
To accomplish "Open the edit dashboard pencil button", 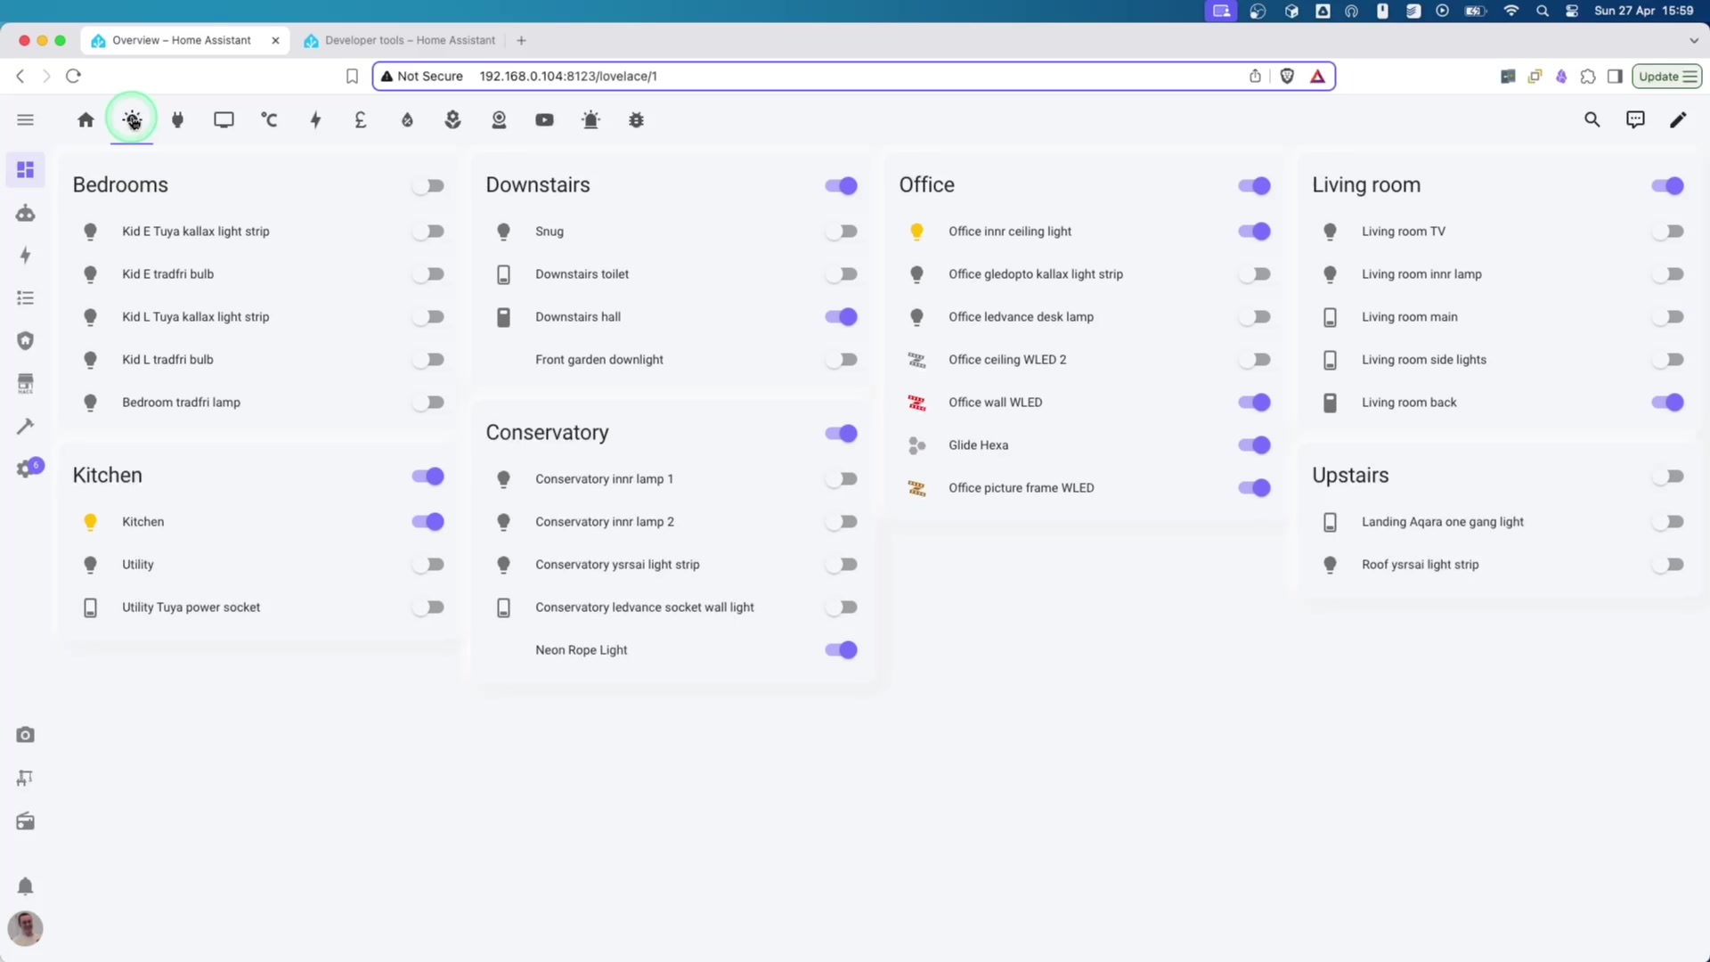I will (1678, 119).
